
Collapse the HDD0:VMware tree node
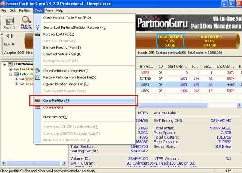tap(4, 64)
